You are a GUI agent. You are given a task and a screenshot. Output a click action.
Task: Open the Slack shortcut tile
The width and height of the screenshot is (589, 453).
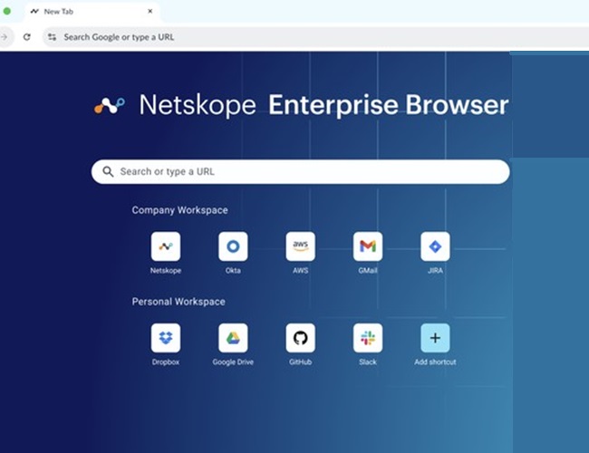pos(368,338)
